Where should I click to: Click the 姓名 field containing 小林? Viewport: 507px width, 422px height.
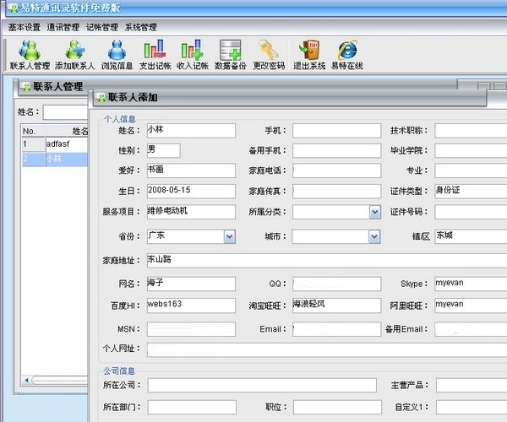190,131
